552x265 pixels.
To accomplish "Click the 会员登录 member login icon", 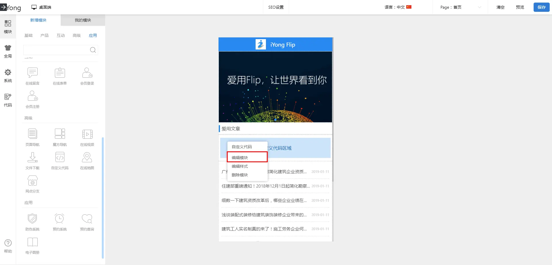I will coord(87,73).
